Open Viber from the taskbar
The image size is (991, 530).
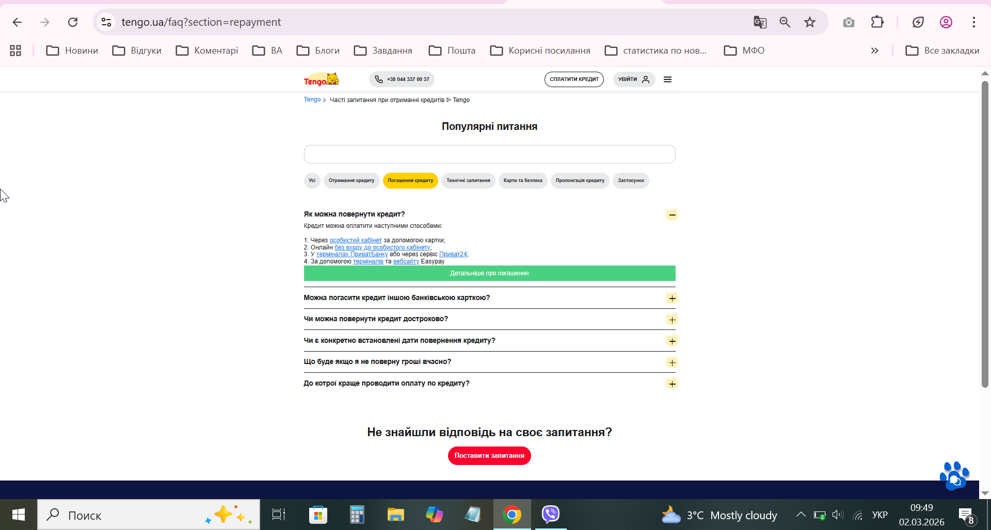coord(551,515)
